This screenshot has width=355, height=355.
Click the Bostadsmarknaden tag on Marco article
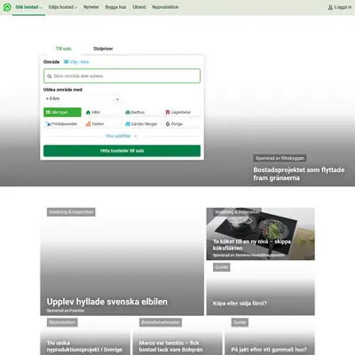pyautogui.click(x=161, y=322)
